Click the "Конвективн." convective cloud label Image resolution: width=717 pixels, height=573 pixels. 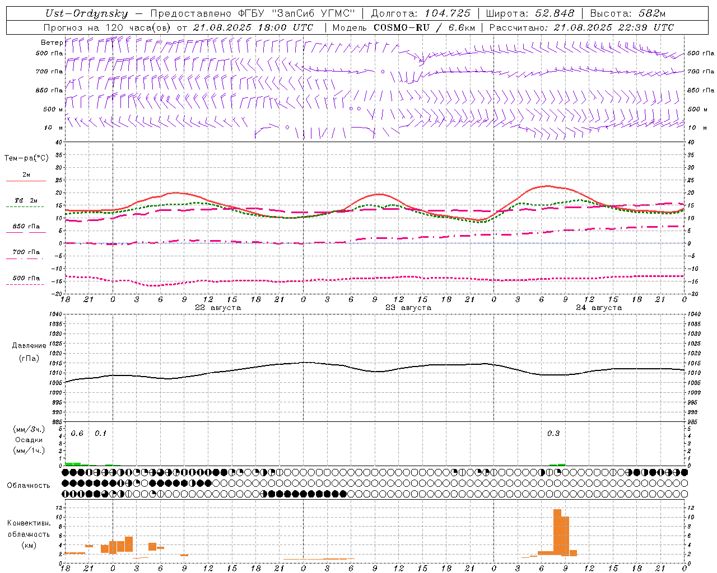[x=29, y=523]
